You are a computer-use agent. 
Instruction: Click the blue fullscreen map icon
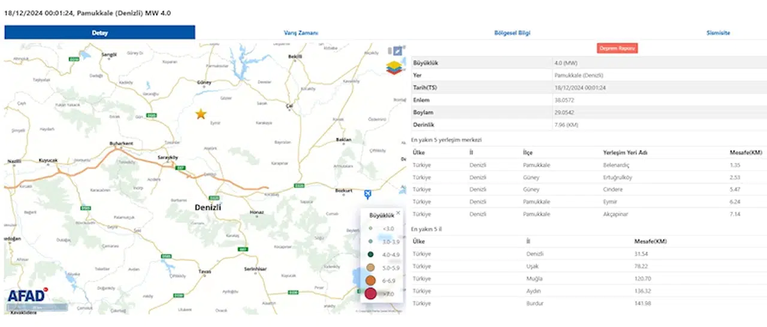click(397, 51)
